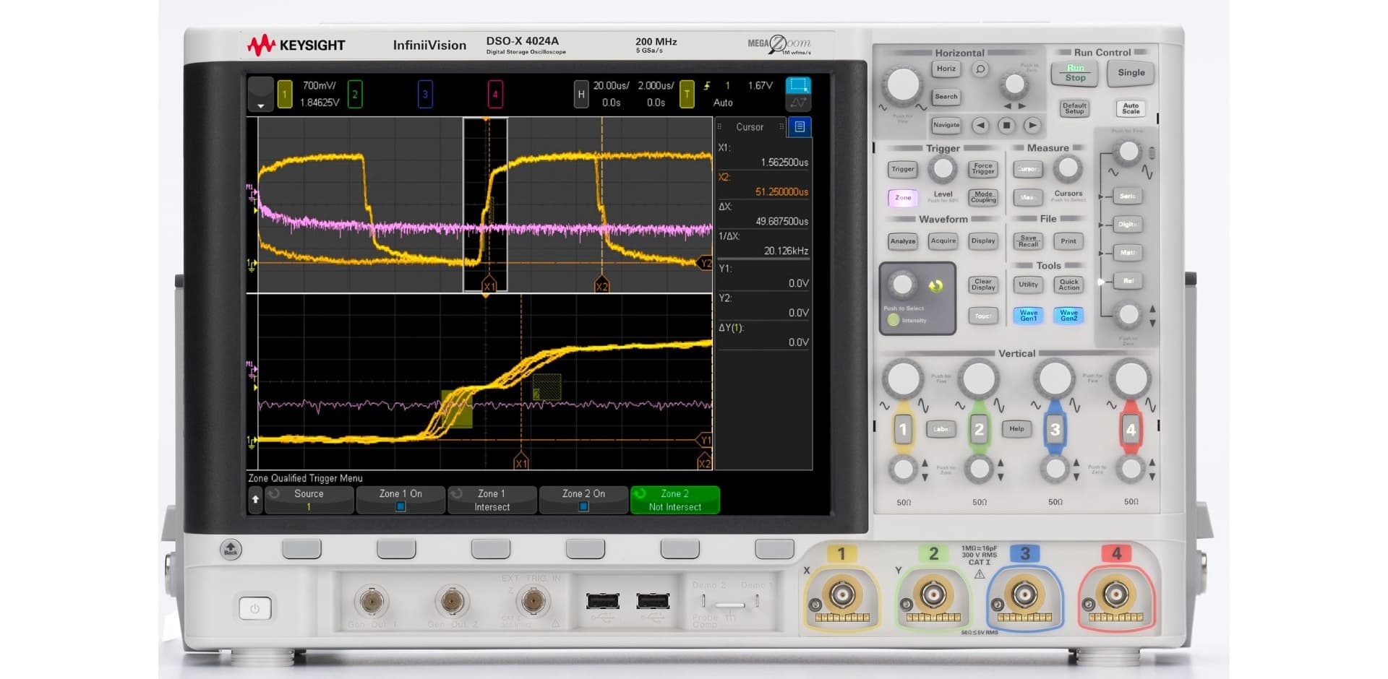Toggle acquisition with the Run Stop button
Screen dimensions: 1388x679
(x=1075, y=72)
